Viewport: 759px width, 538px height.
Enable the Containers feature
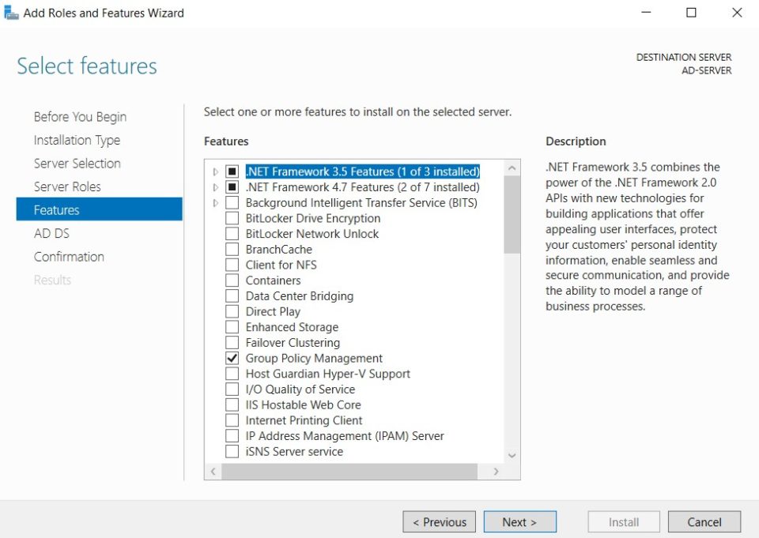232,280
